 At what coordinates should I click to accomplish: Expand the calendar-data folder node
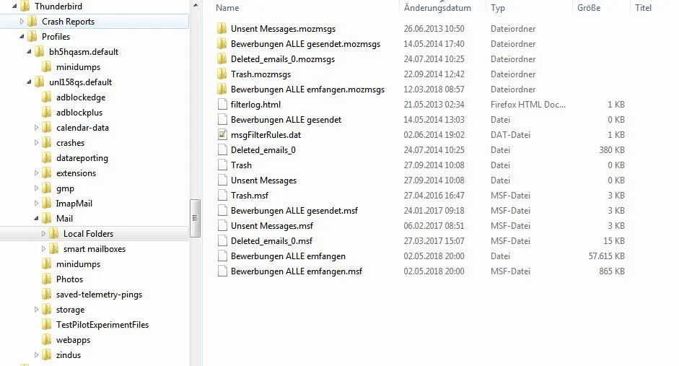(36, 127)
